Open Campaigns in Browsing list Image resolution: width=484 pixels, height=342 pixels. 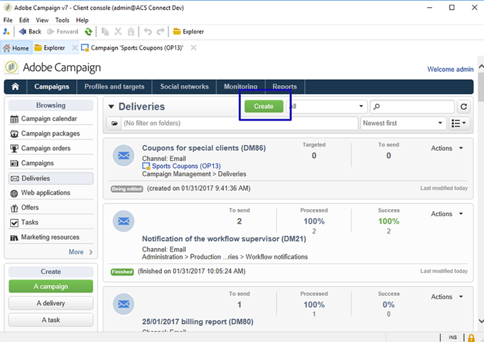[x=51, y=163]
